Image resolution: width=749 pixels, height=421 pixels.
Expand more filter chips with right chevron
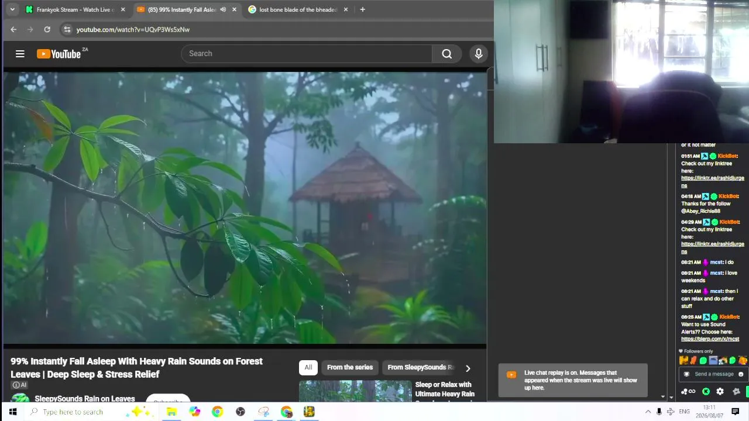coord(468,368)
